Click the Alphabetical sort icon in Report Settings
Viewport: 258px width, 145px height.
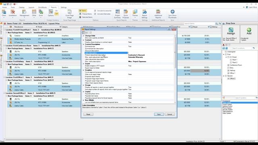87,33
